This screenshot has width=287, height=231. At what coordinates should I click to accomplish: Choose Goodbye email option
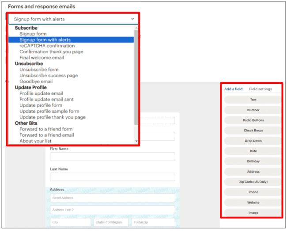[x=36, y=82]
